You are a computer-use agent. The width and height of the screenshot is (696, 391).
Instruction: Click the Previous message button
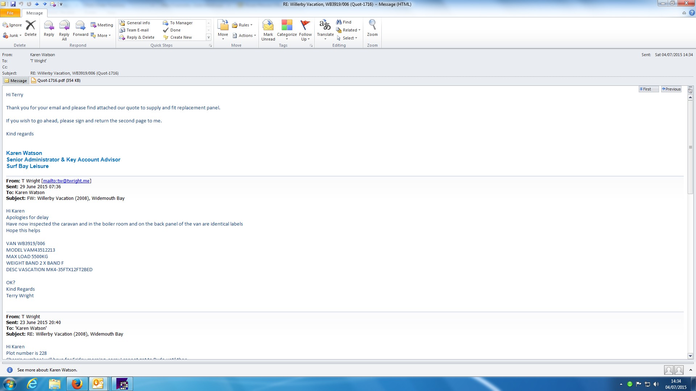pos(671,89)
